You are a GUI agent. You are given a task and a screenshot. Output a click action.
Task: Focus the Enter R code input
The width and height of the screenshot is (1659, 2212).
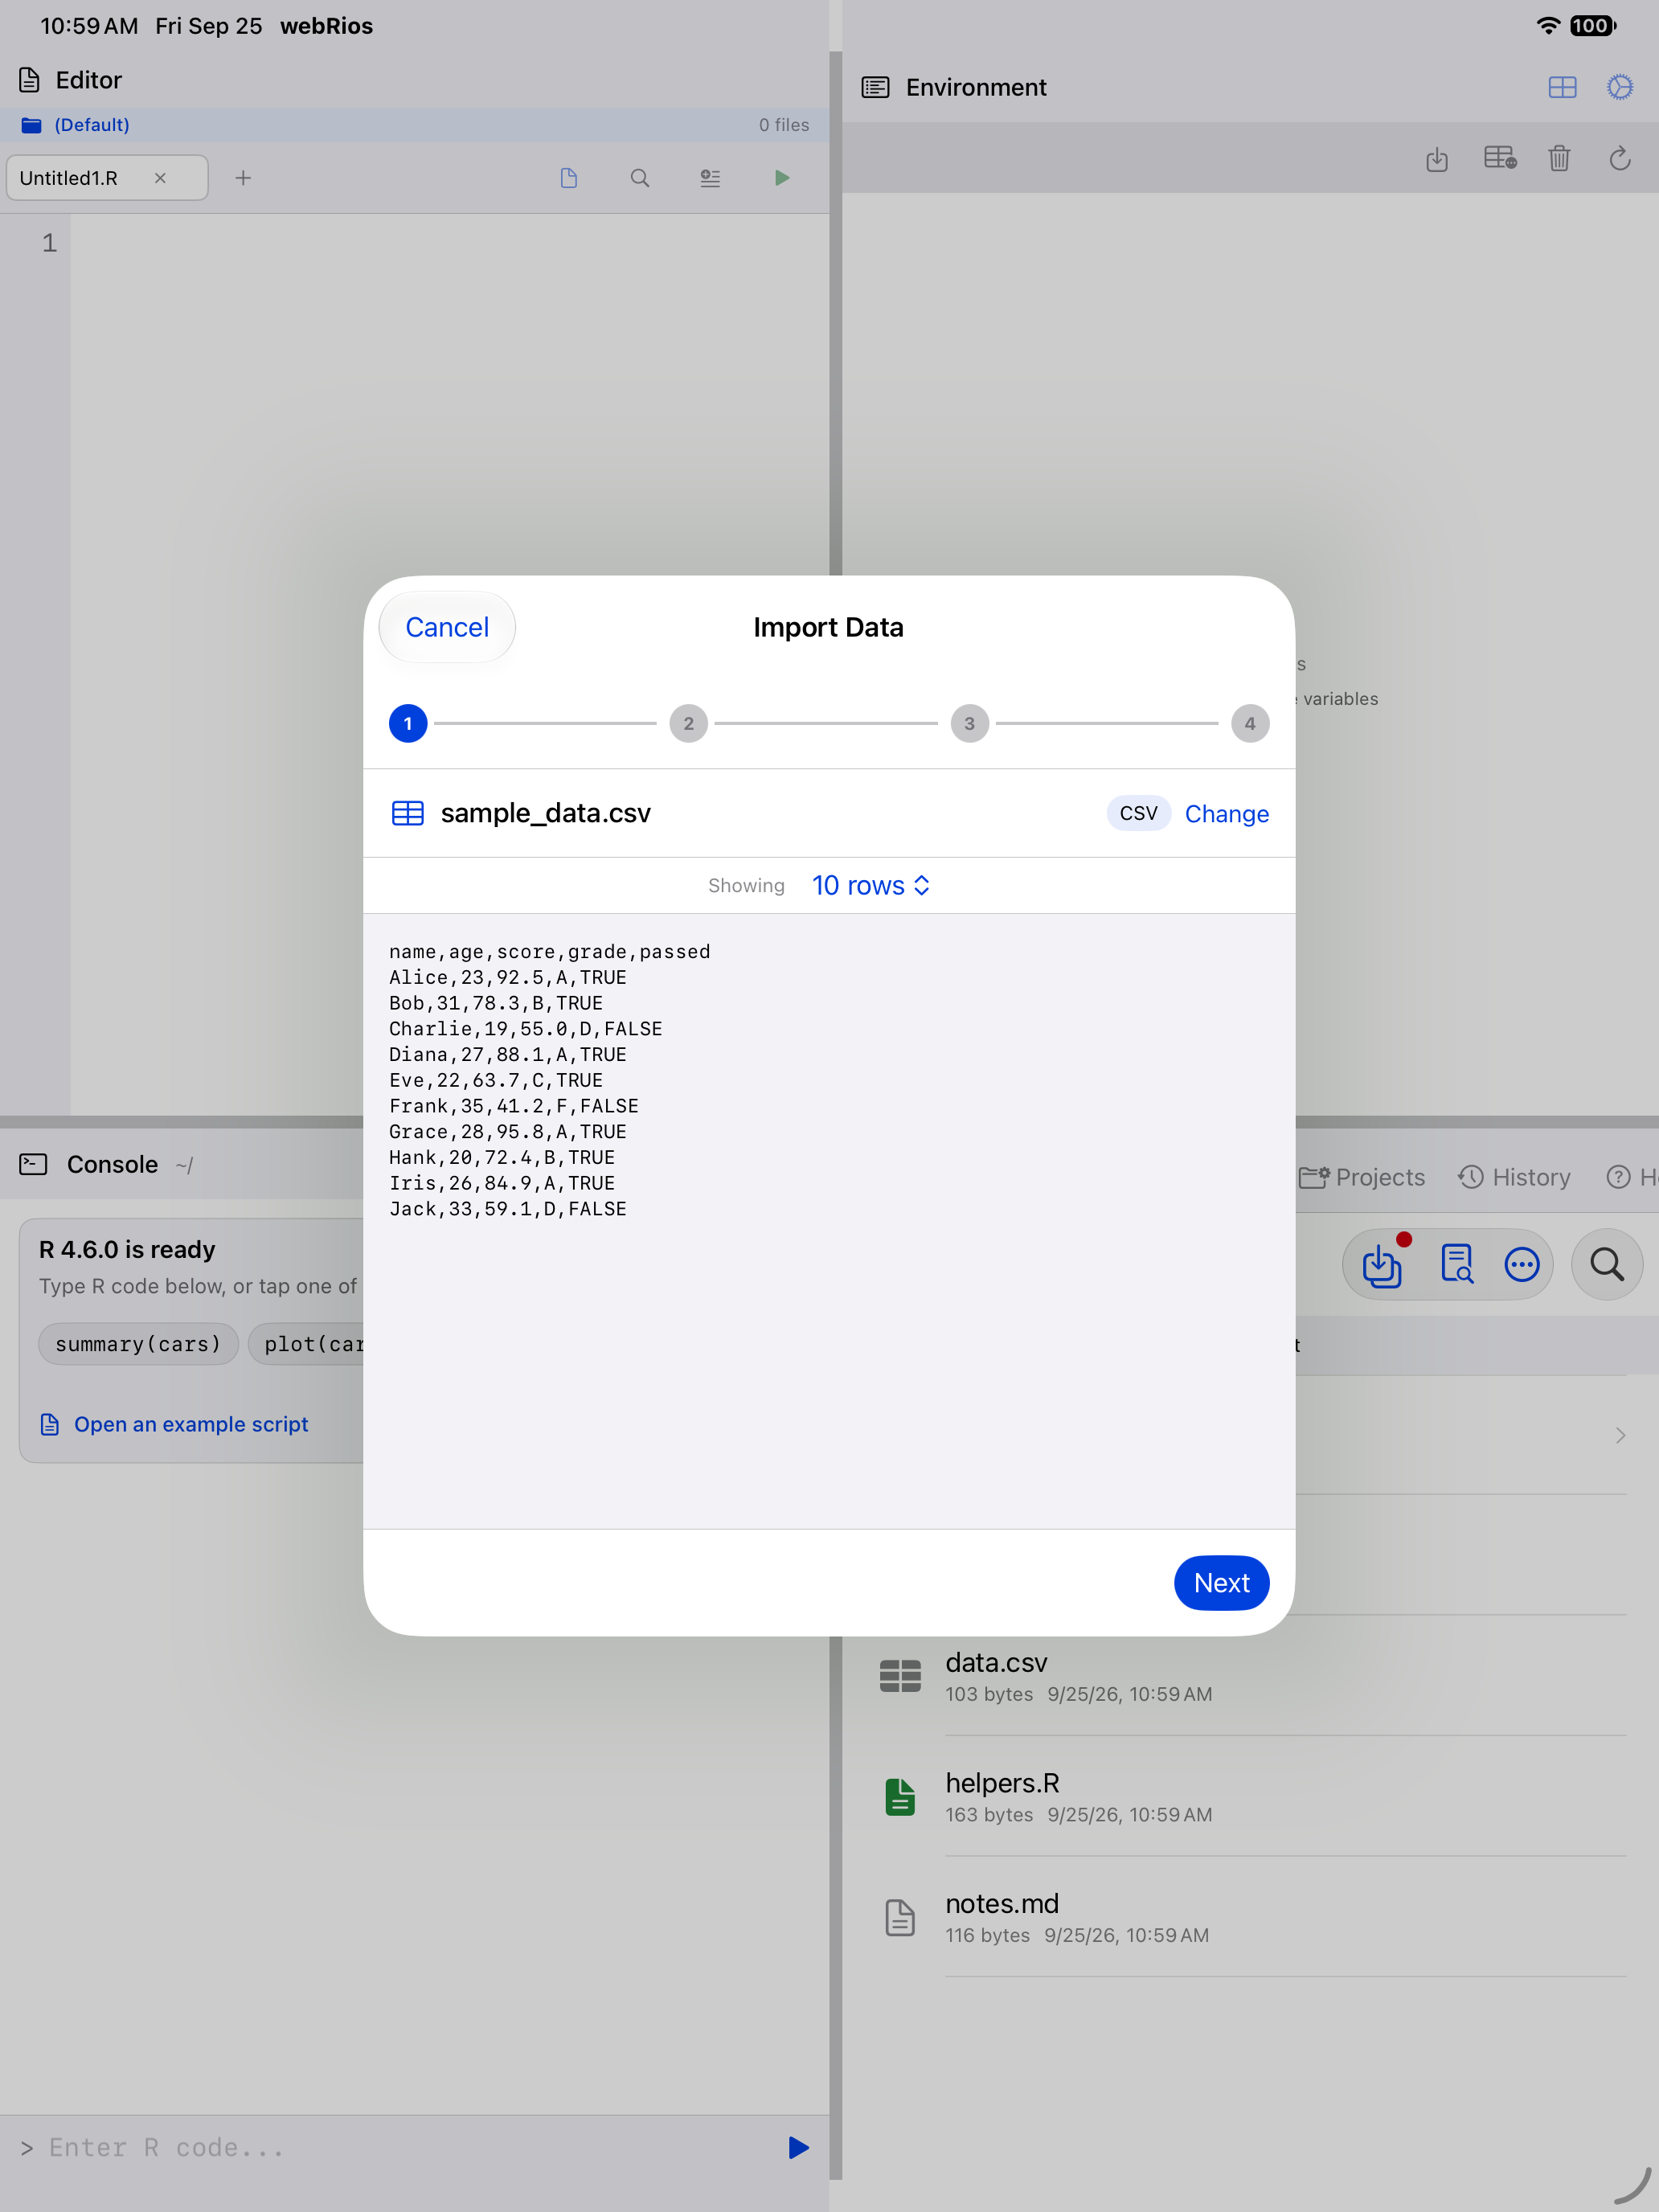click(400, 2147)
